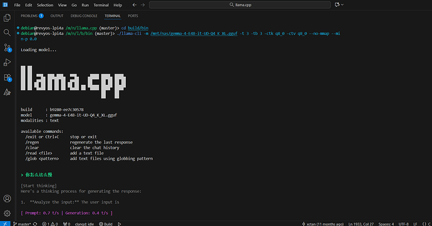Show errors and warnings count in status bar

[x=50, y=224]
